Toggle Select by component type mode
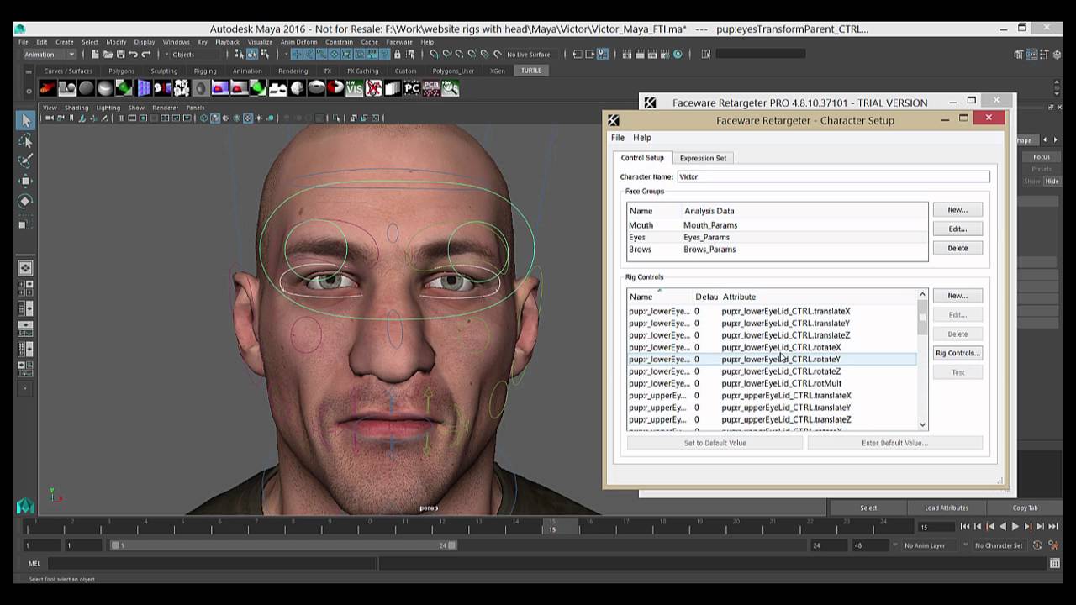 263,54
